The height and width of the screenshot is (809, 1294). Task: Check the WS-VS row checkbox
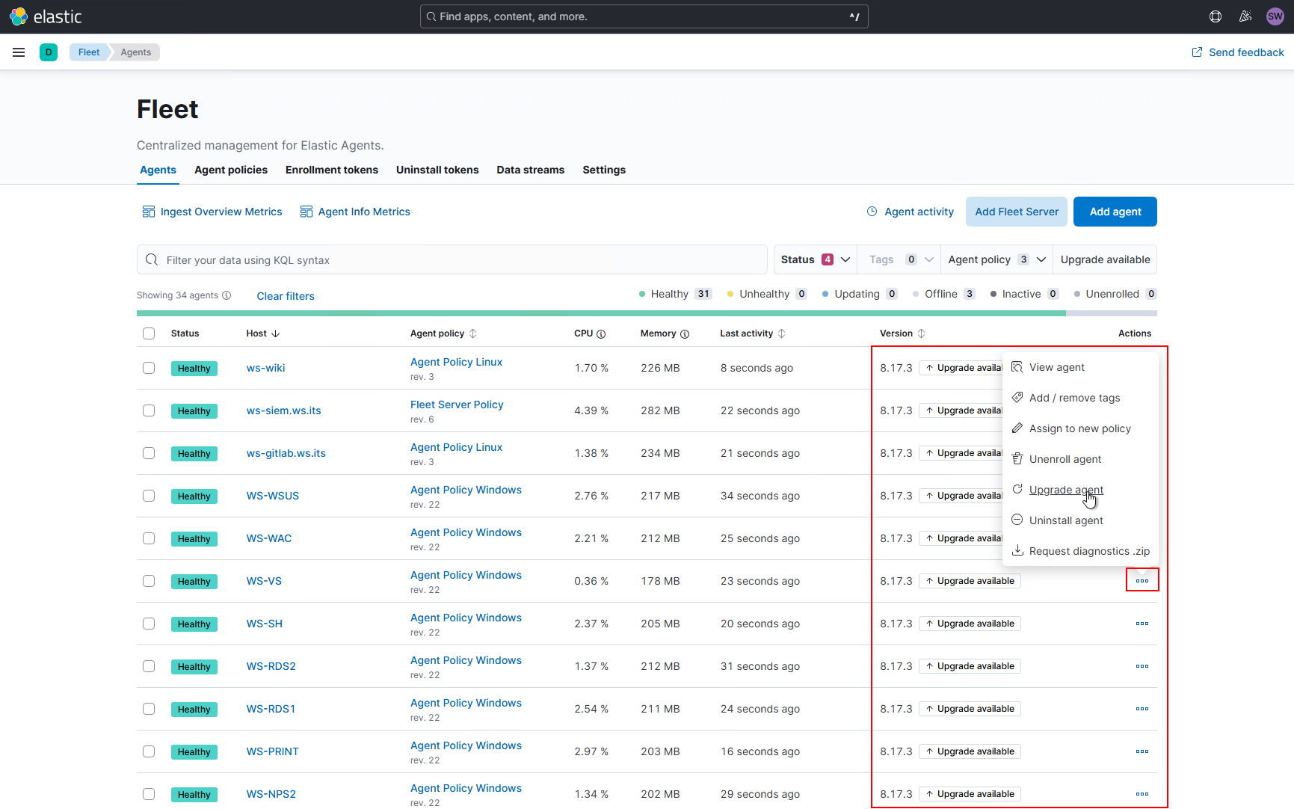149,581
